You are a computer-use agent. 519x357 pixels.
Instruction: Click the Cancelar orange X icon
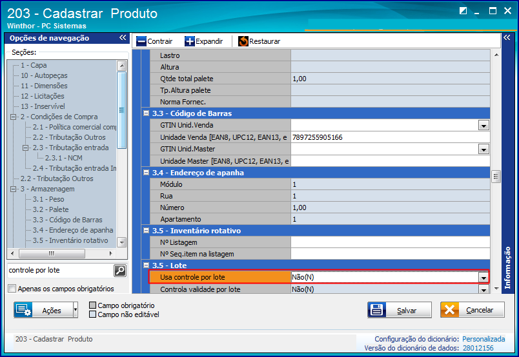pos(449,310)
